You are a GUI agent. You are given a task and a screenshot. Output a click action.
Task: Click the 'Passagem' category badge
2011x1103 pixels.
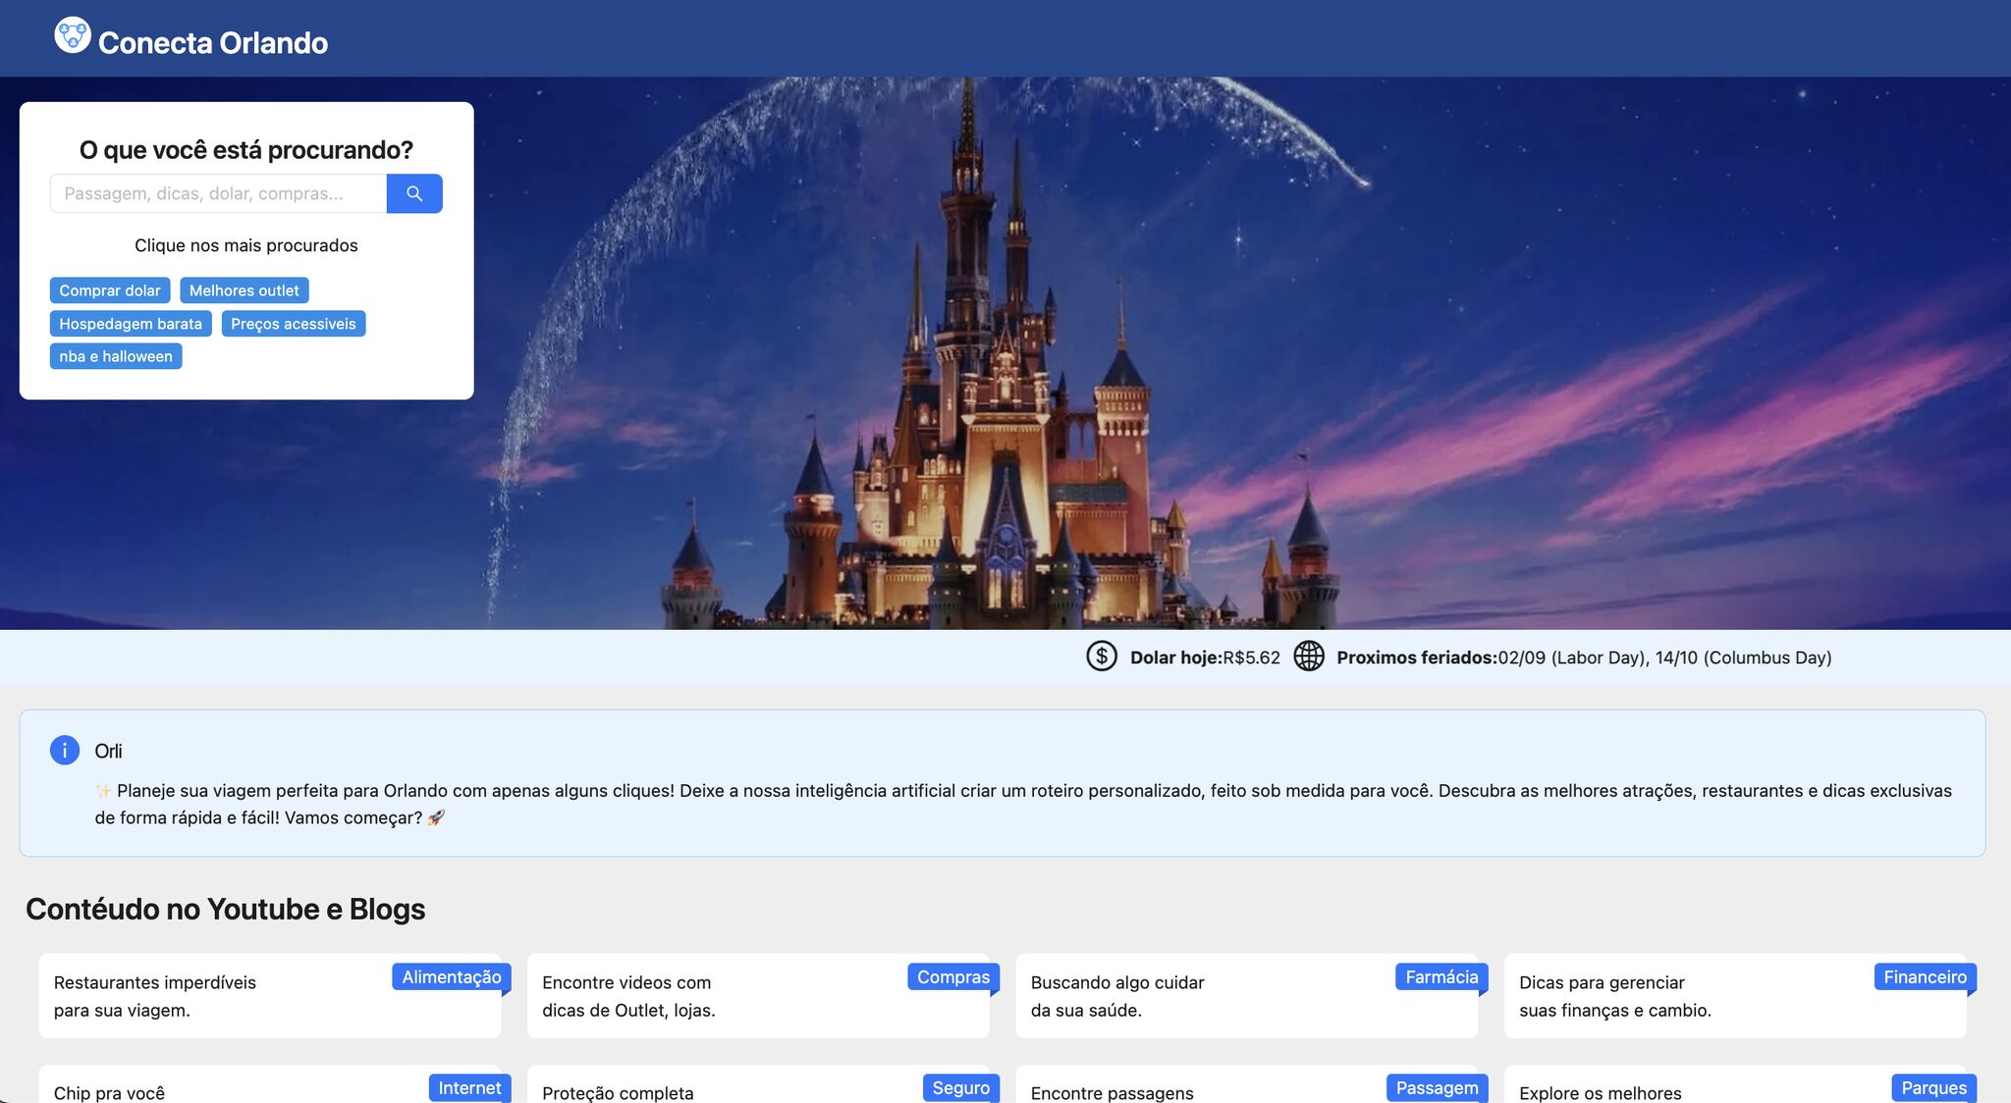(1438, 1088)
